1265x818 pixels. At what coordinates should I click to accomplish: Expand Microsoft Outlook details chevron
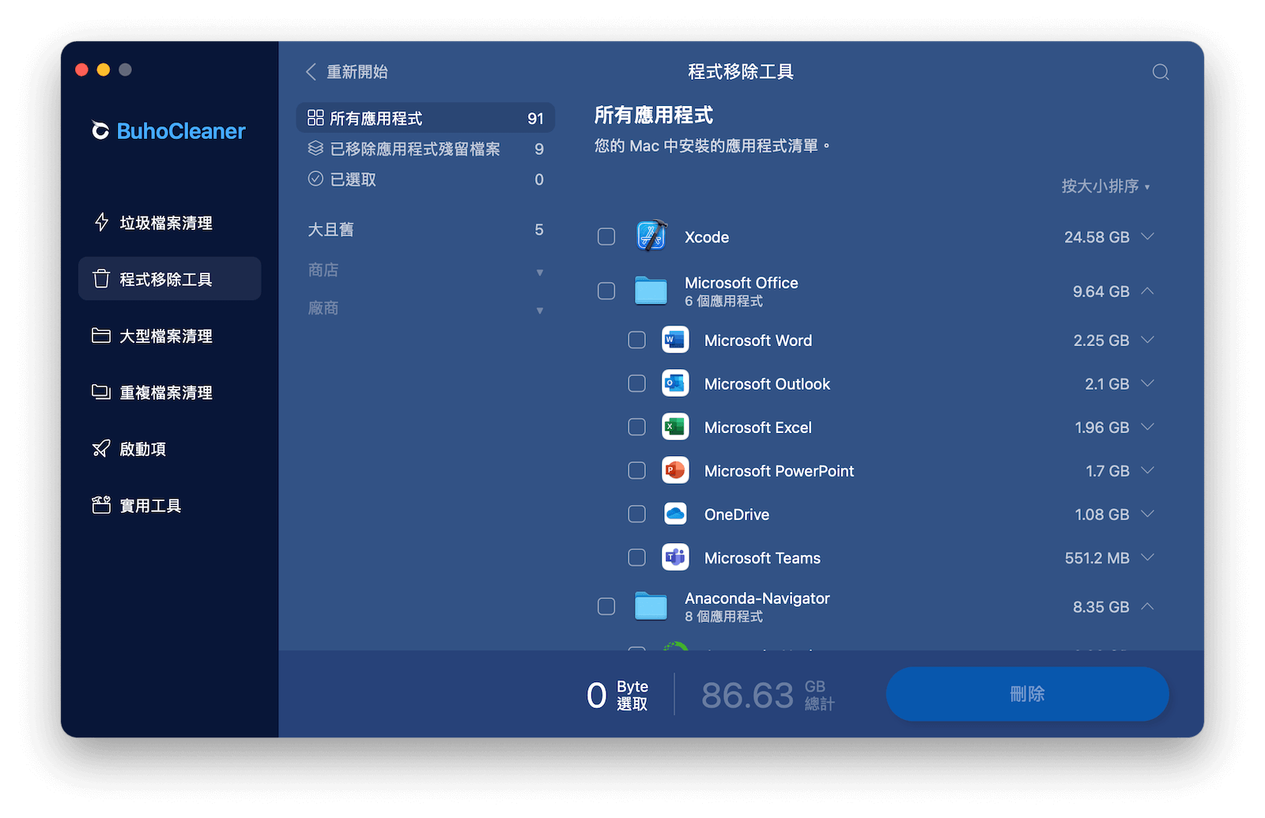click(x=1148, y=383)
